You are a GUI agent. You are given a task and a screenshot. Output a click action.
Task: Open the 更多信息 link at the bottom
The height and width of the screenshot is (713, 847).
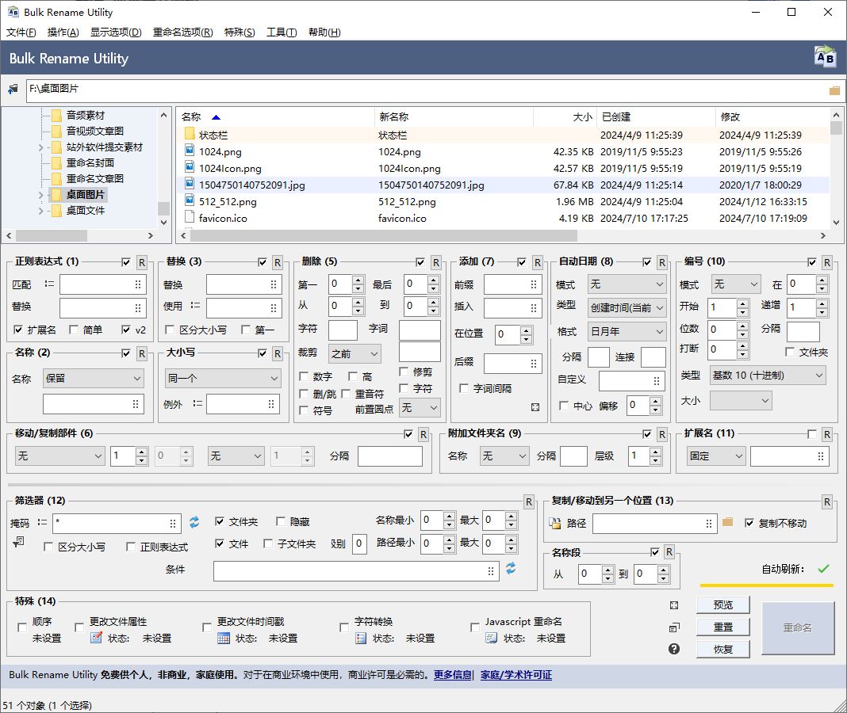(451, 673)
